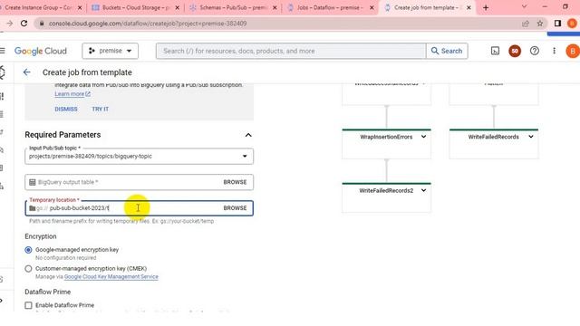This screenshot has height=326, width=580.
Task: Click into the Temporary location field
Action: click(139, 208)
